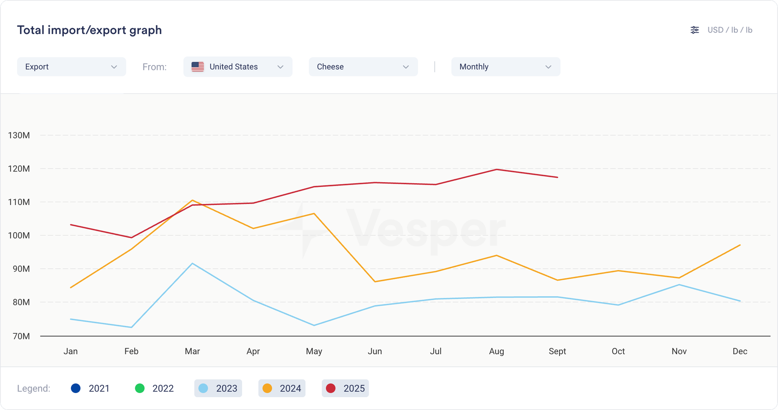This screenshot has height=410, width=778.
Task: Click the 2025 red legend dot
Action: [331, 388]
